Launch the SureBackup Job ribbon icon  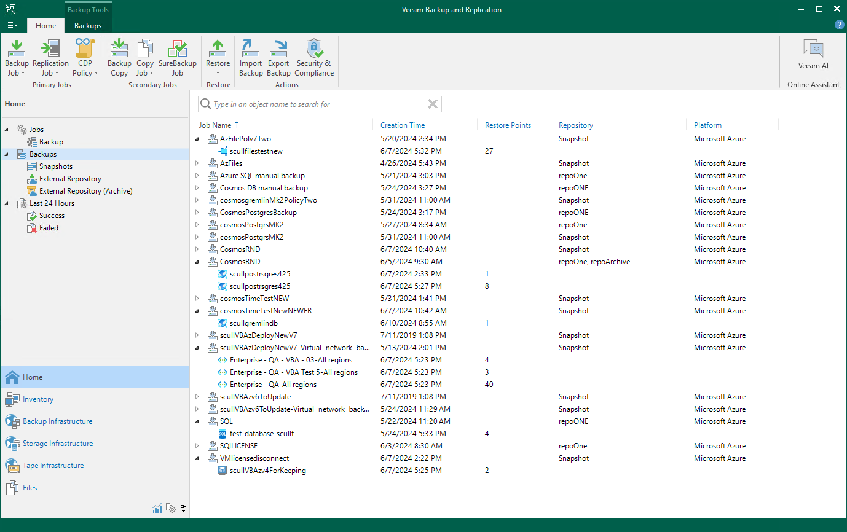[x=177, y=58]
